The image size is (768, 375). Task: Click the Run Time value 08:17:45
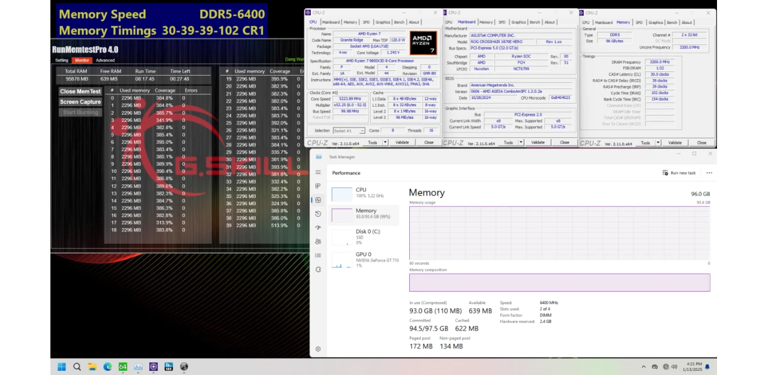pyautogui.click(x=145, y=79)
